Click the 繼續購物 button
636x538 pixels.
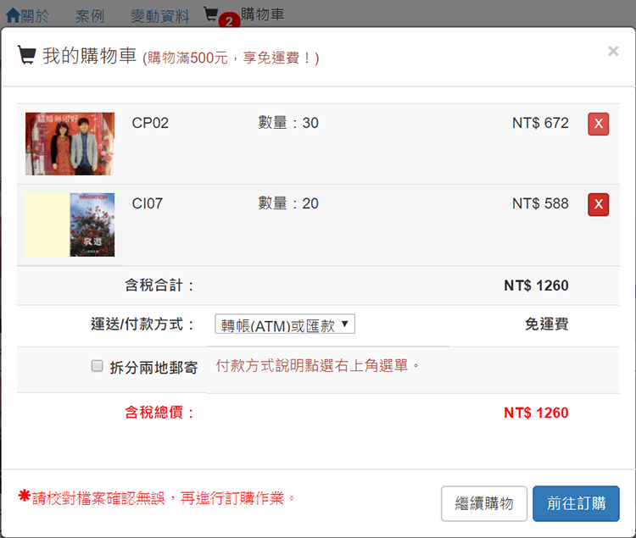click(484, 503)
